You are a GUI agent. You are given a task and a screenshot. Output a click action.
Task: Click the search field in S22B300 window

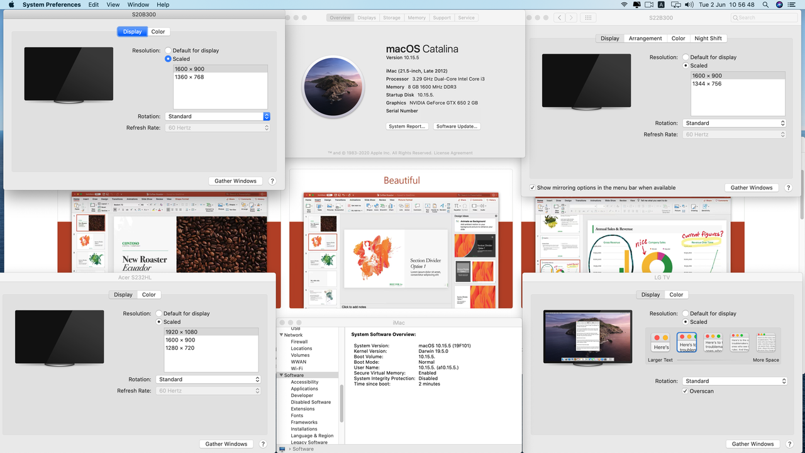tap(764, 18)
